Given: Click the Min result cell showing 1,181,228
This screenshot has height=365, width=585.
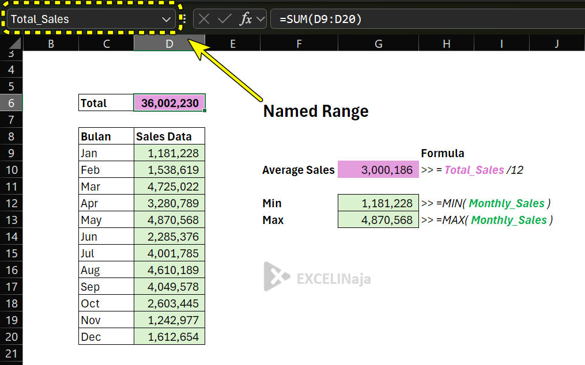Looking at the screenshot, I should coord(378,203).
